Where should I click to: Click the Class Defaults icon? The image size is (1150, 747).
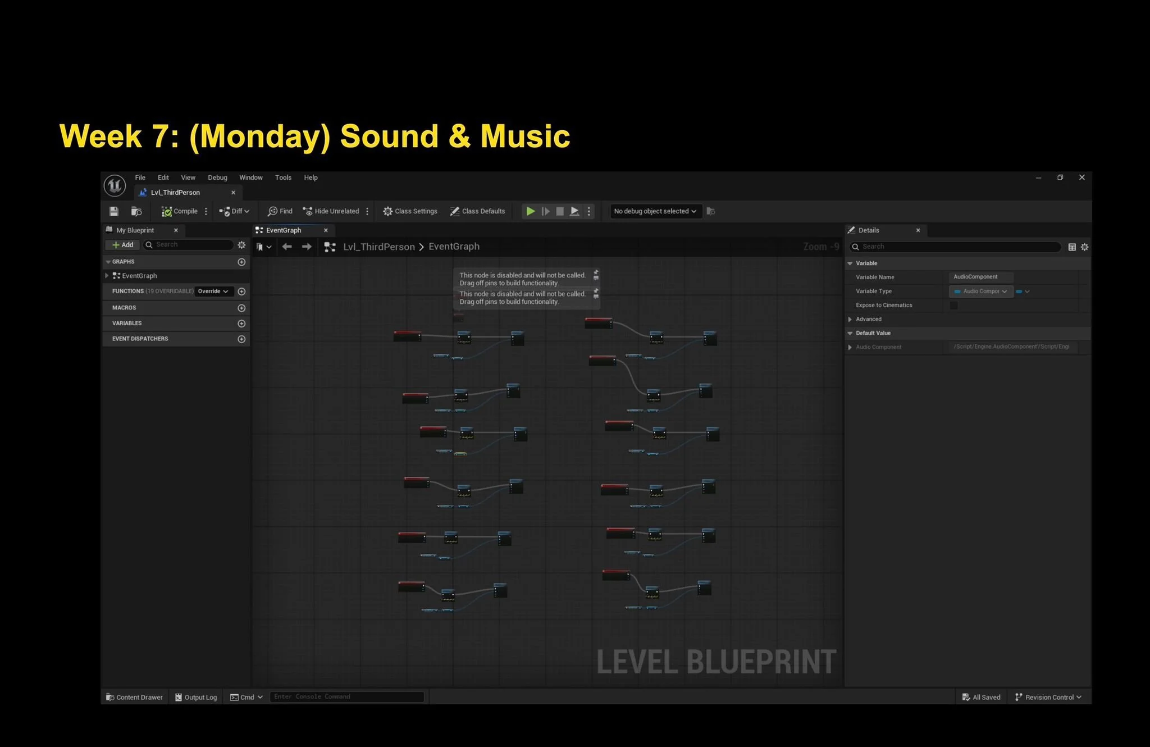[x=455, y=211]
